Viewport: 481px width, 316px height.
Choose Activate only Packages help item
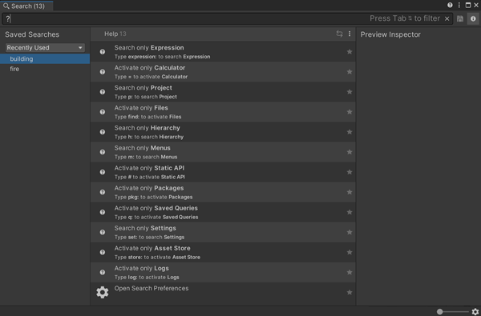pos(223,192)
